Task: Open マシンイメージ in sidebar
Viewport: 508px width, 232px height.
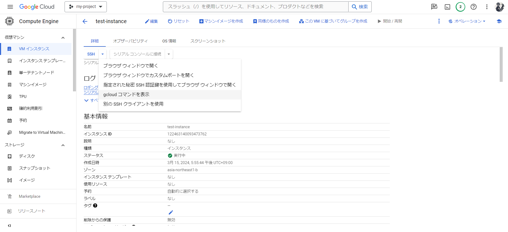Action: 36,85
